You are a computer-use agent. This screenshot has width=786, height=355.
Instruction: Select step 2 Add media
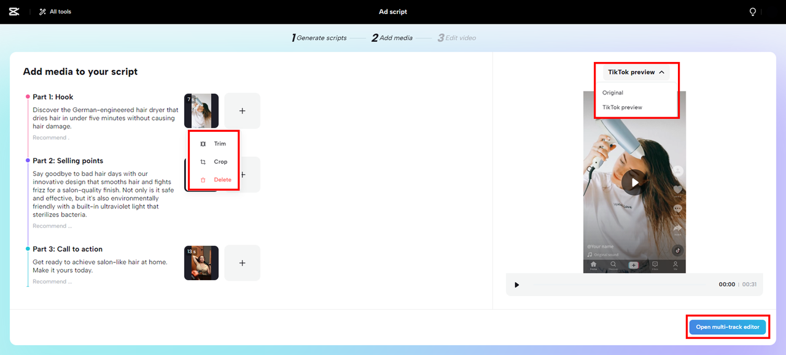tap(392, 38)
